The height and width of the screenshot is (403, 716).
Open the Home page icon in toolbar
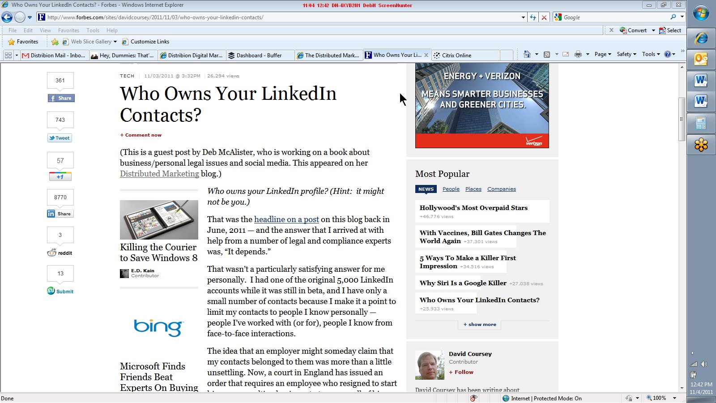(527, 54)
